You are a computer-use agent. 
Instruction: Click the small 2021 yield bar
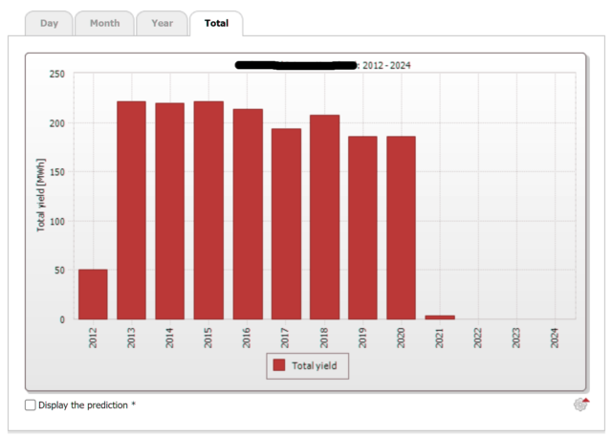pyautogui.click(x=440, y=317)
